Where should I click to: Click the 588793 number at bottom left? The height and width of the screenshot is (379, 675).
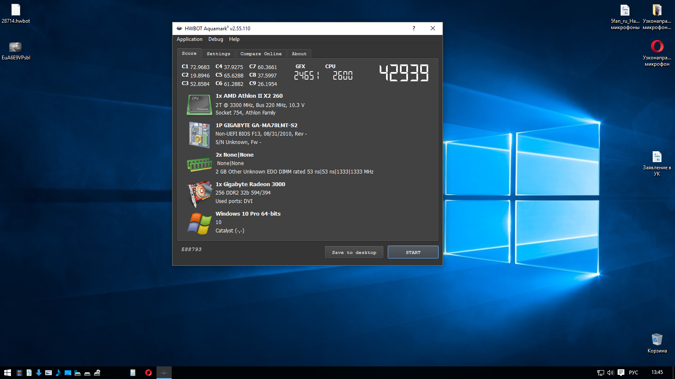pyautogui.click(x=192, y=249)
